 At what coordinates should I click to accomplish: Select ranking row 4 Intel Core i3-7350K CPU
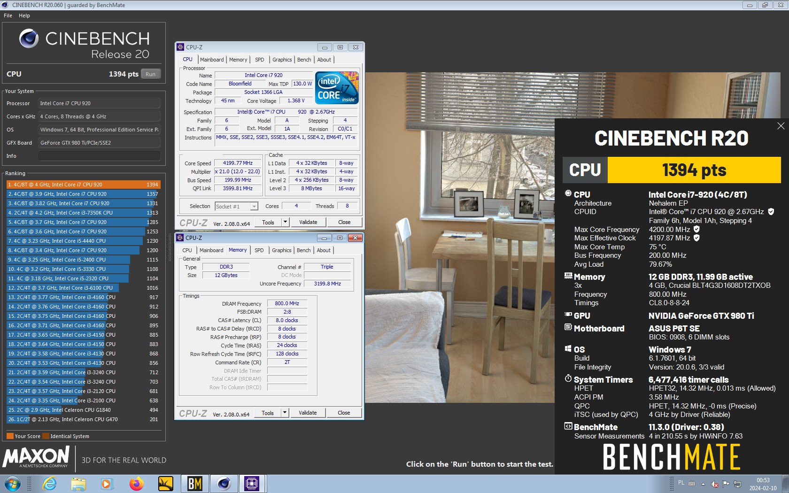[x=83, y=213]
